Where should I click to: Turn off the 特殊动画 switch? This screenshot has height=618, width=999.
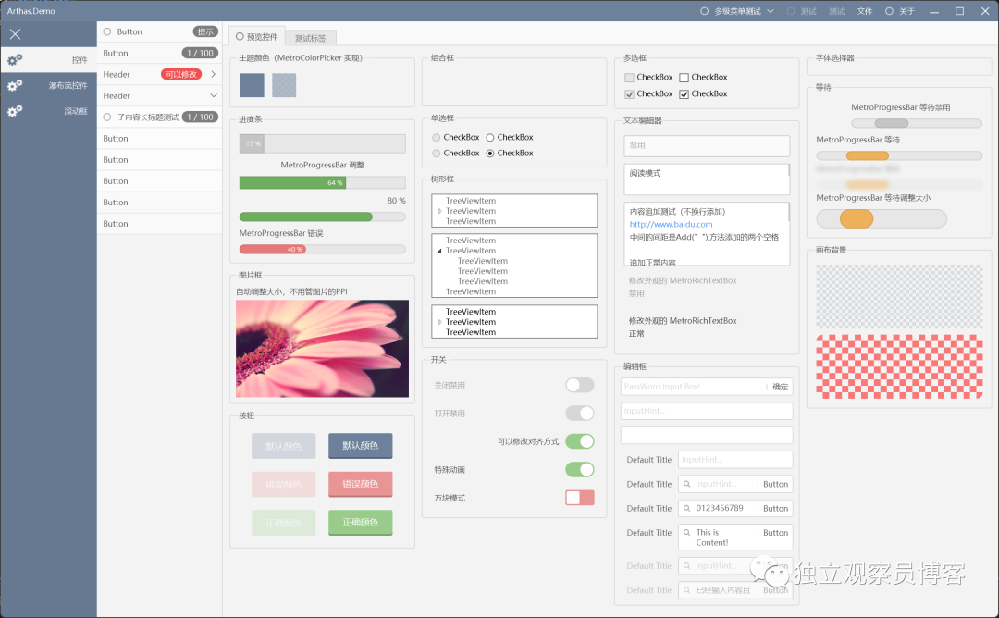580,470
